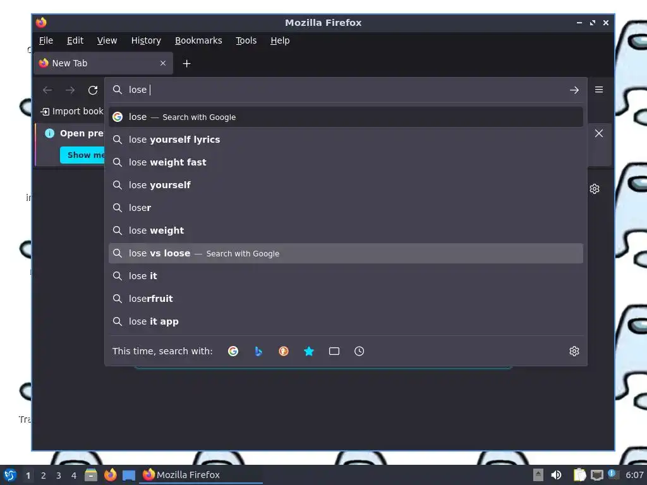Viewport: 647px width, 485px height.
Task: Click Mozilla Firefox taskbar window button
Action: pyautogui.click(x=202, y=475)
